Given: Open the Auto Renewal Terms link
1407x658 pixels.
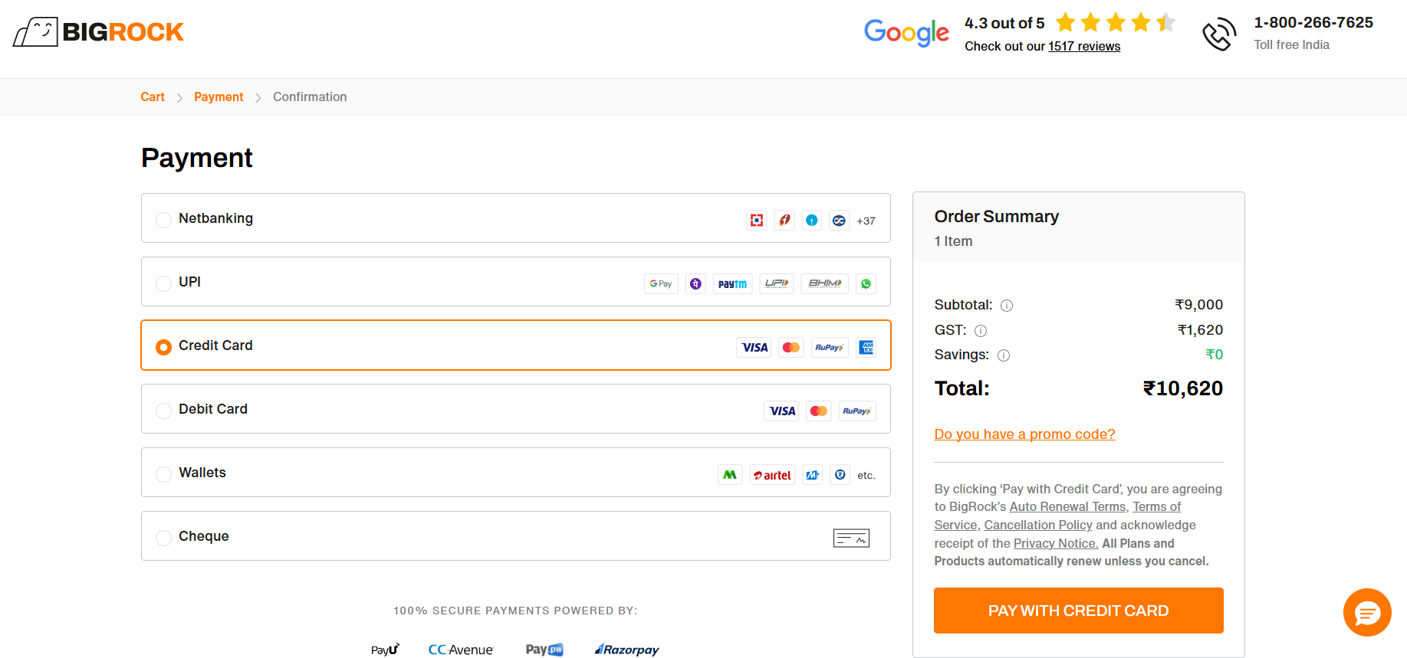Looking at the screenshot, I should coord(1068,507).
